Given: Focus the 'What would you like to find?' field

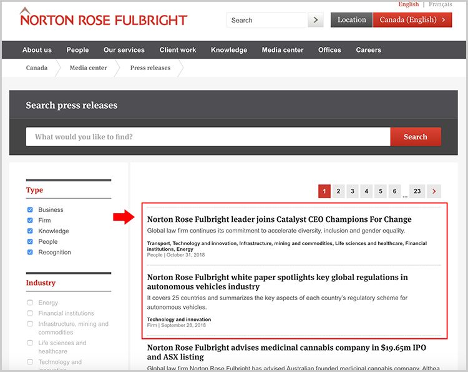Looking at the screenshot, I should click(208, 137).
